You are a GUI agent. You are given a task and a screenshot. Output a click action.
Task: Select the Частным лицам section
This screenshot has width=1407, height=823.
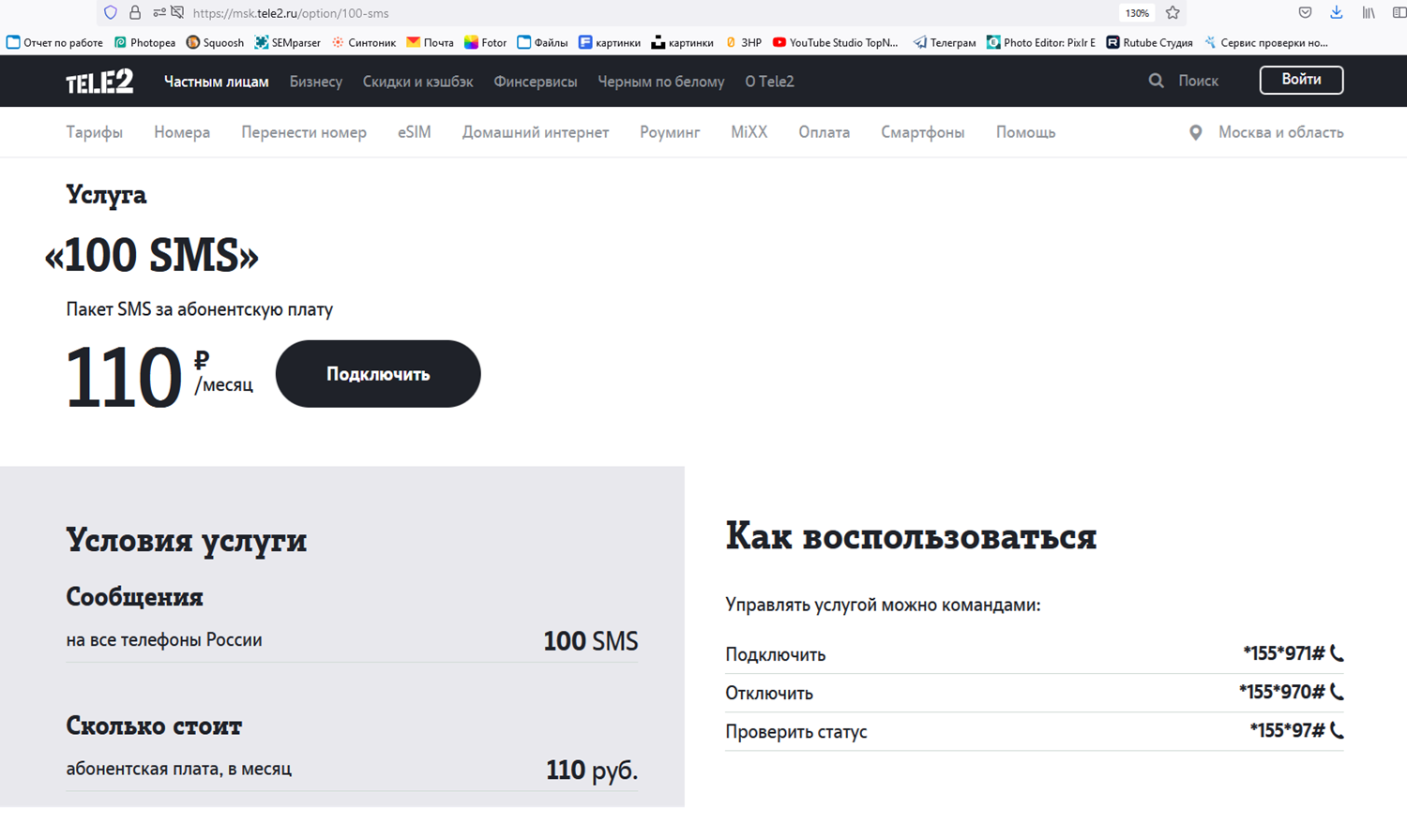pos(217,82)
